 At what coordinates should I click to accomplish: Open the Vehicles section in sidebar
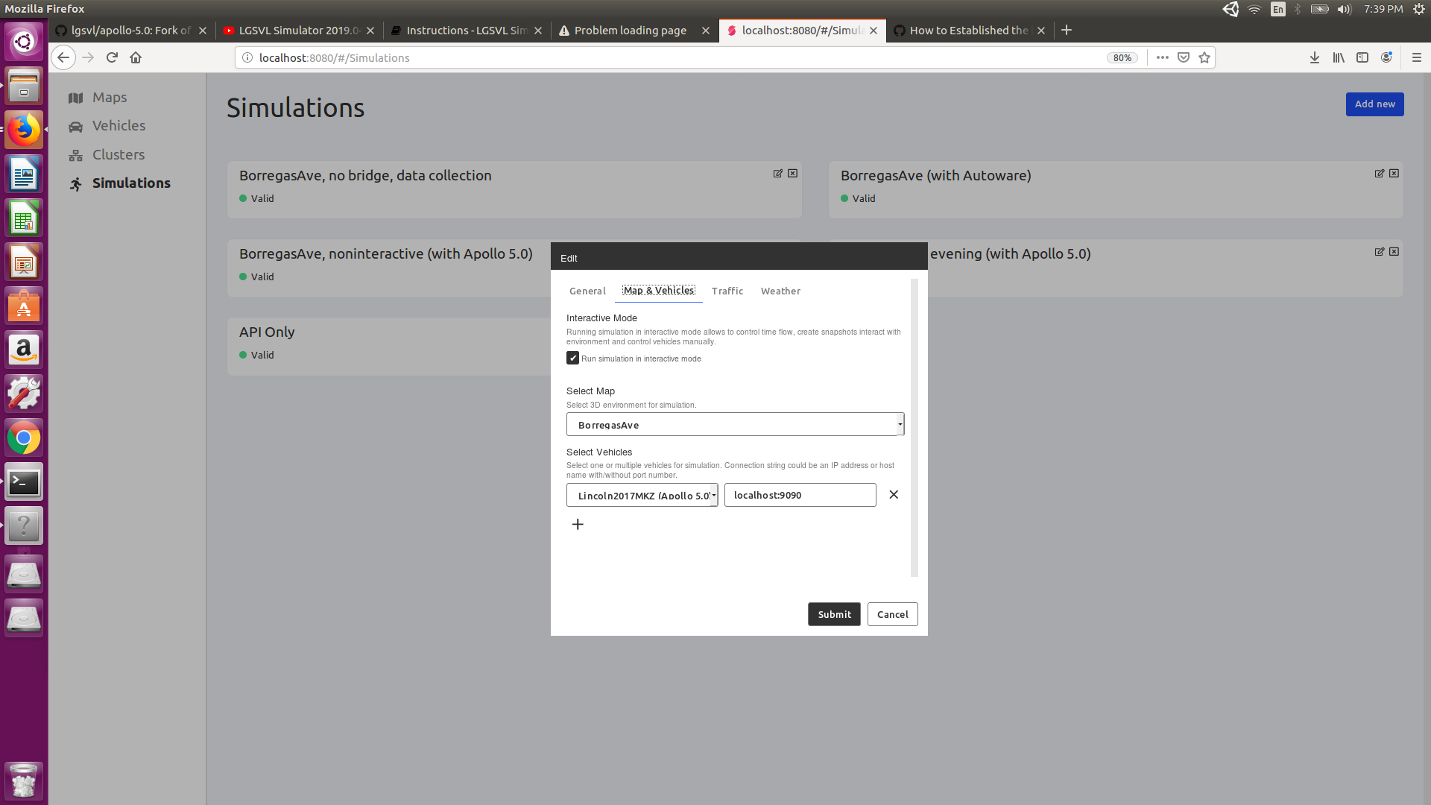pos(107,126)
